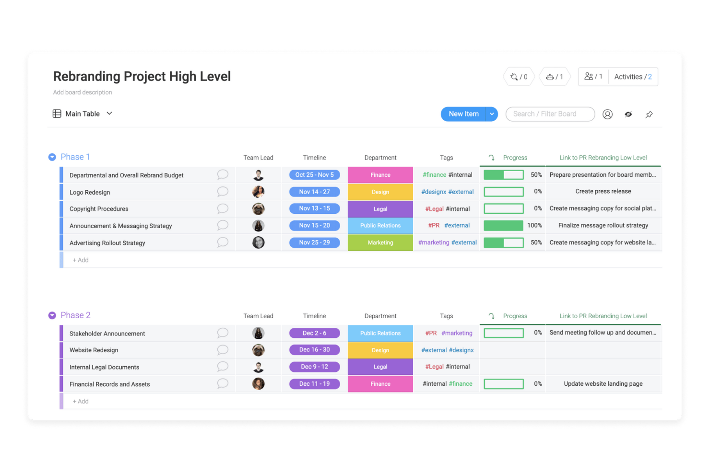Filter board by person using the avatar icon
Viewport: 710px width, 473px height.
607,114
